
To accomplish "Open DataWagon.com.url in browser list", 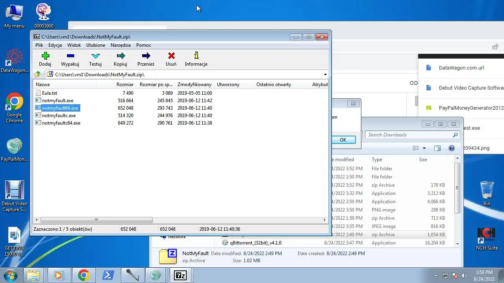I will (x=461, y=68).
